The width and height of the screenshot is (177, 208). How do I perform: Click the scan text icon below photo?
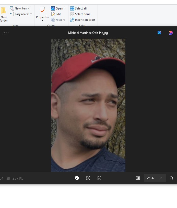pos(99,178)
